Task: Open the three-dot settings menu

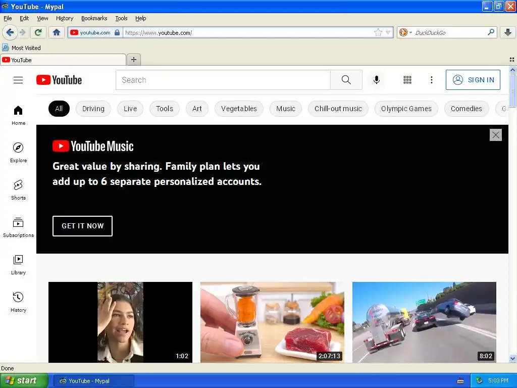Action: (x=431, y=80)
